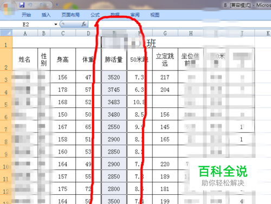Click the weight cell 47
The height and width of the screenshot is (204, 271).
(x=88, y=77)
